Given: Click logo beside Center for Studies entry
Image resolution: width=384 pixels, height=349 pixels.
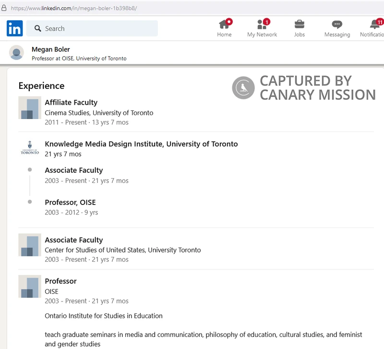Looking at the screenshot, I should click(x=30, y=245).
